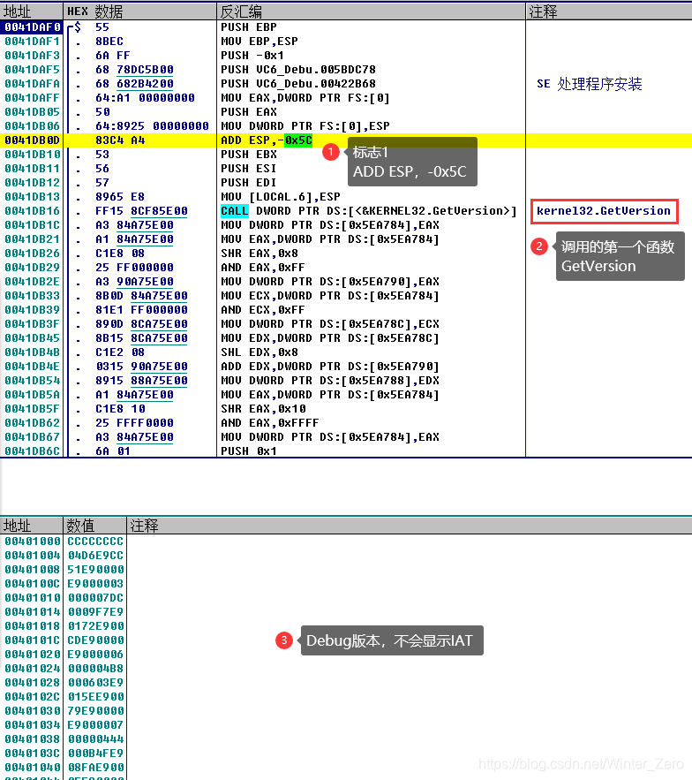
Task: Select the PUSH EBX instruction
Action: (249, 155)
